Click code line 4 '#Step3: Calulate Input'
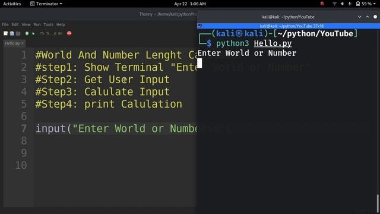 (103, 92)
